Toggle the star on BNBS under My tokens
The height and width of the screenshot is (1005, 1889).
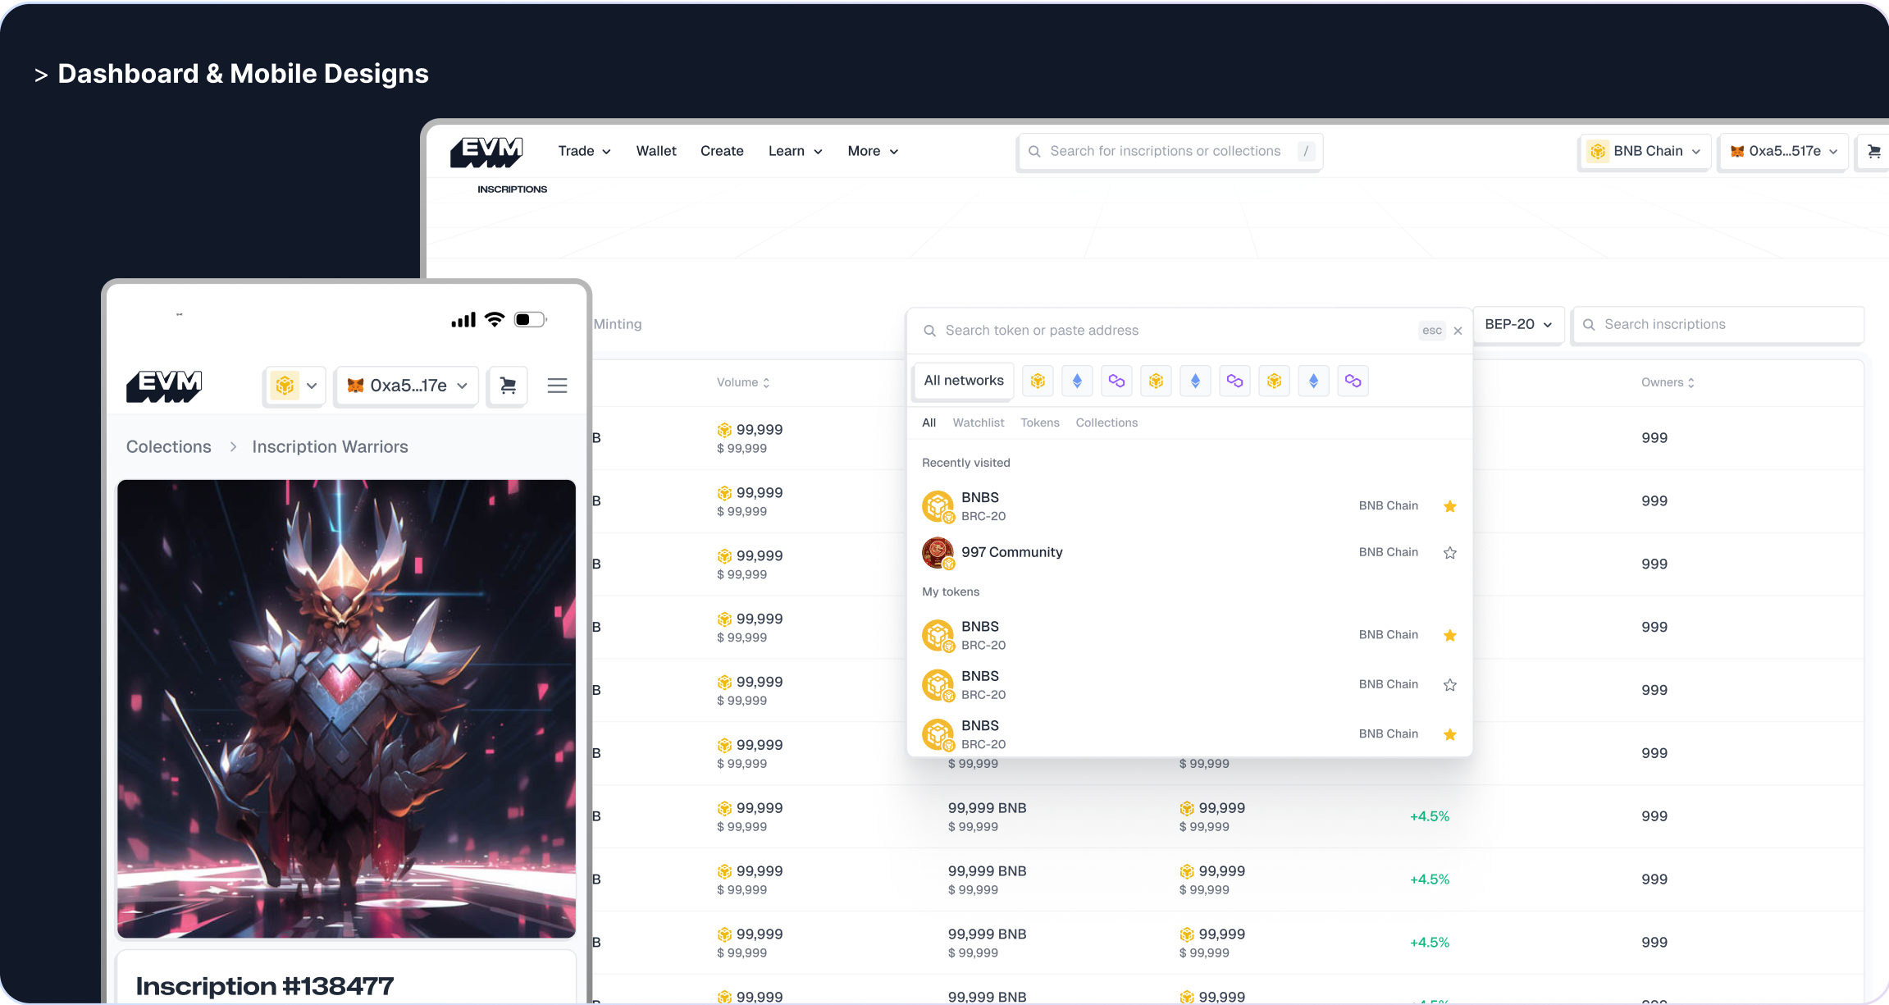[x=1450, y=635]
